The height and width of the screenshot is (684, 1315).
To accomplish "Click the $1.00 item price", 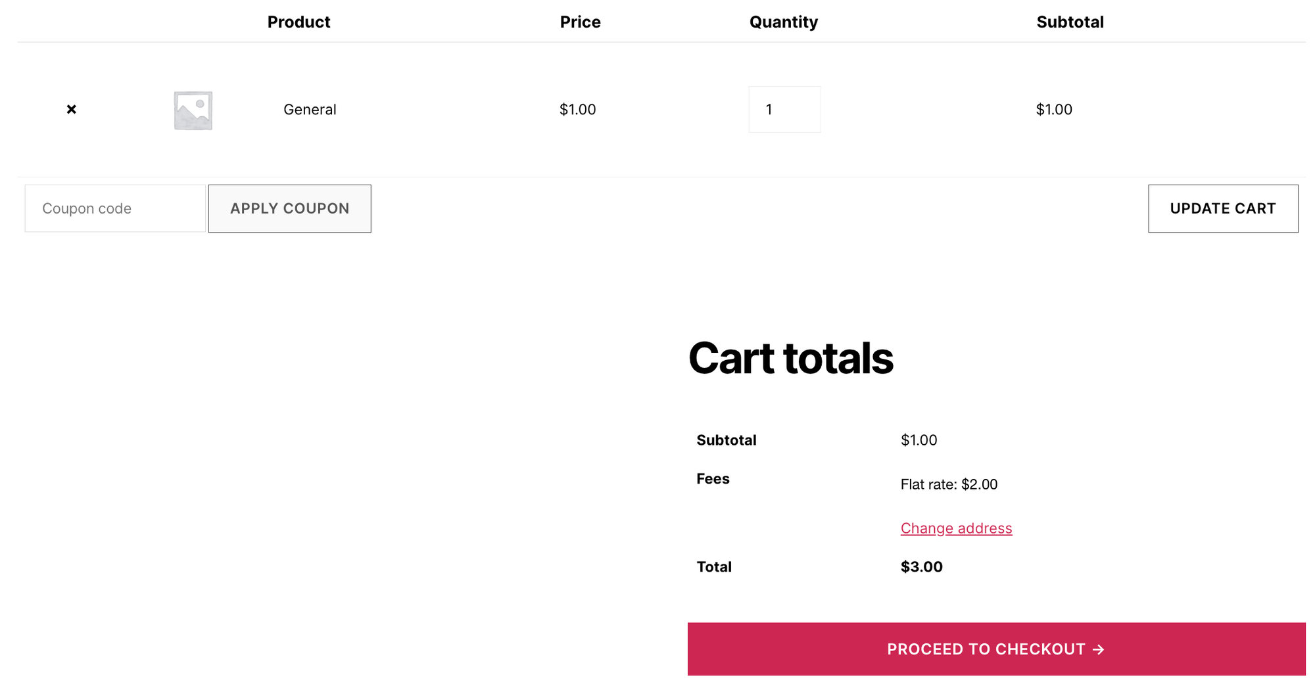I will point(577,110).
